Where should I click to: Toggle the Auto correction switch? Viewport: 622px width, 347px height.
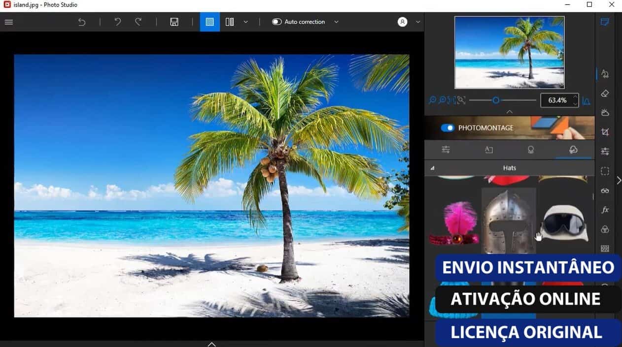(x=277, y=22)
